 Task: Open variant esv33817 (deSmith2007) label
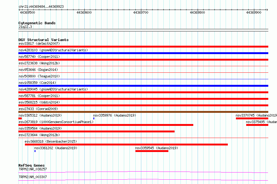coord(39,44)
